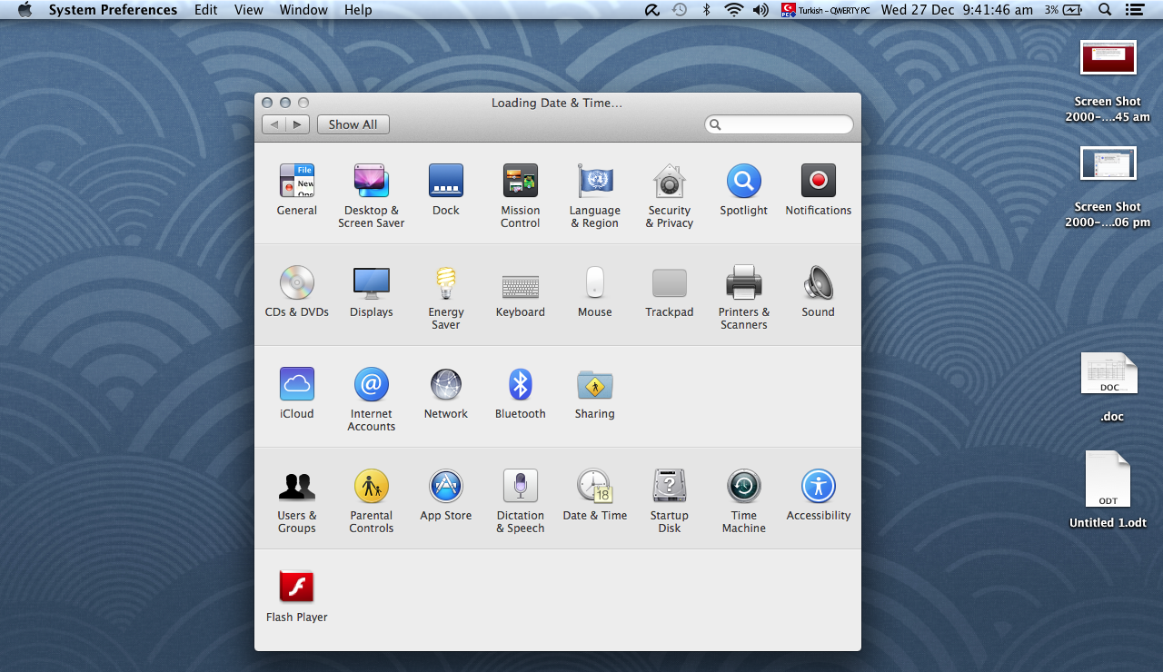Open the Mission Control pane
Viewport: 1163px width, 672px height.
click(x=520, y=182)
